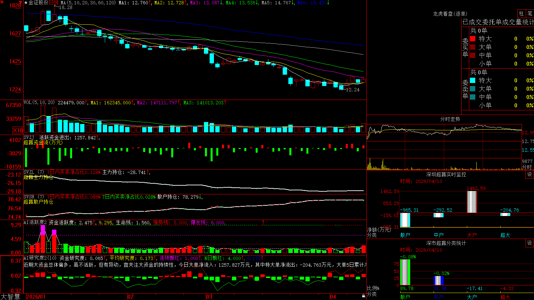The width and height of the screenshot is (534, 300).
Task: Click the 强势线: 3.000 label
Action: coord(171,222)
